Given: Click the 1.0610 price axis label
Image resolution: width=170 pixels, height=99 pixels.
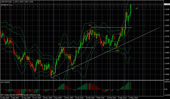Looking at the screenshot, I should 167,42.
